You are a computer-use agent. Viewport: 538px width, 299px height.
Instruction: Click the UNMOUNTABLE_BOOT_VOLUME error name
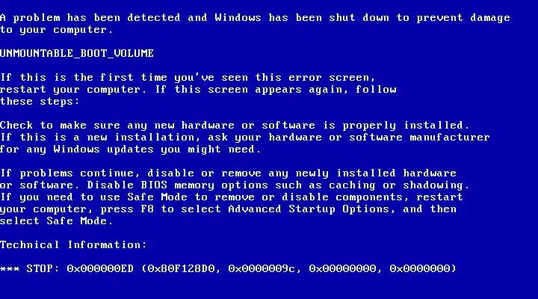(77, 53)
